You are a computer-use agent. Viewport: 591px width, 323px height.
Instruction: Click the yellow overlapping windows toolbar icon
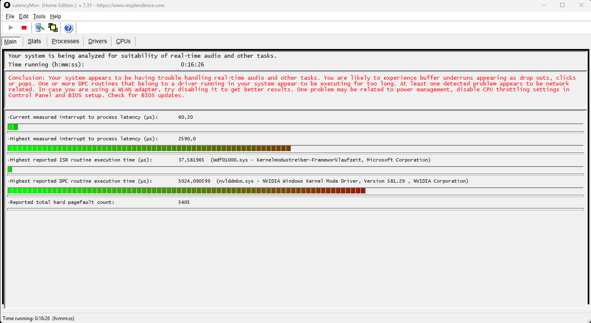point(53,28)
